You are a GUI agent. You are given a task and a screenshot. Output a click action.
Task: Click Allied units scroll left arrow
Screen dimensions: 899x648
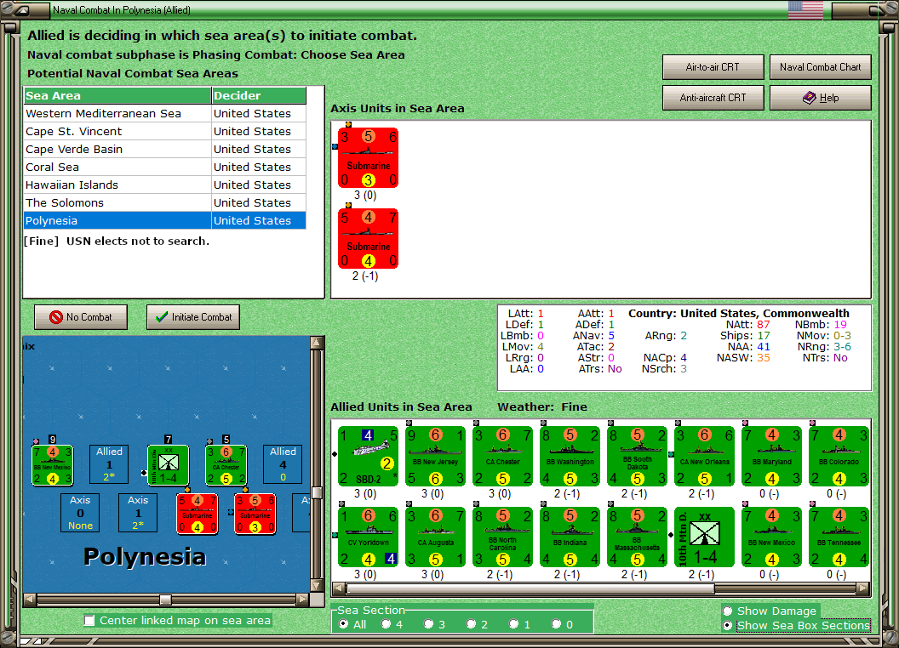(339, 588)
